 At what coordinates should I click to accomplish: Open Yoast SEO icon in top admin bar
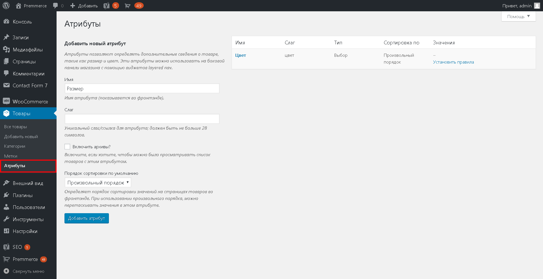coord(106,6)
